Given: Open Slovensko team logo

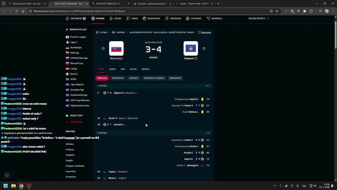Looking at the screenshot, I should [x=116, y=48].
